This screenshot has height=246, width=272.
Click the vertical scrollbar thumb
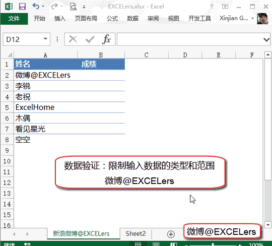pos(268,119)
